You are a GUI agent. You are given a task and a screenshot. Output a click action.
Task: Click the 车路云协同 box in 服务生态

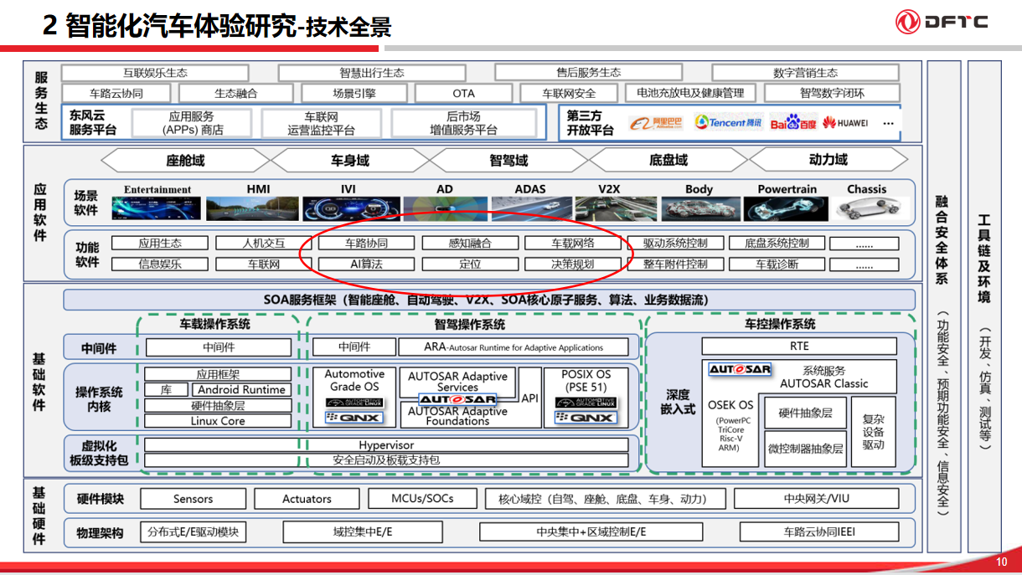click(x=116, y=94)
